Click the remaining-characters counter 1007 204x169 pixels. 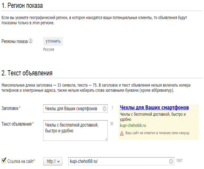179,161
